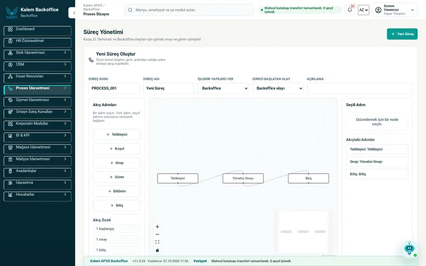The width and height of the screenshot is (426, 266).
Task: Click the Süreç Adı input field
Action: (168, 88)
